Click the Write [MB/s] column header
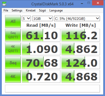 (x=81, y=25)
